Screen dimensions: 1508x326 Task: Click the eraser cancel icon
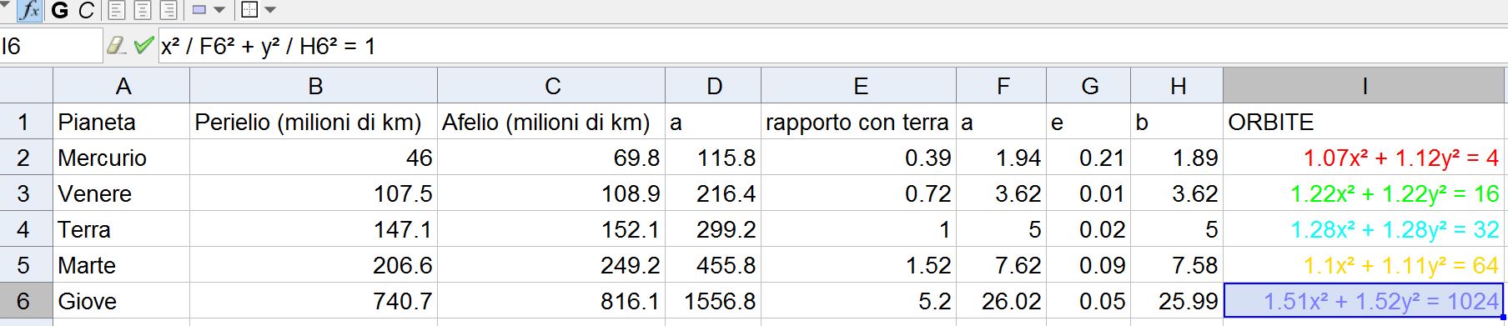[x=117, y=45]
